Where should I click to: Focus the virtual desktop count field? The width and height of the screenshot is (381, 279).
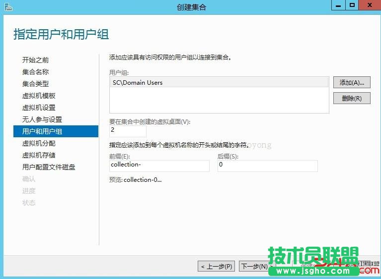[128, 131]
